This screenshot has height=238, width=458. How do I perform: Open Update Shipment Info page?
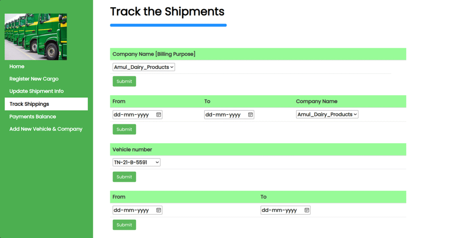[37, 91]
